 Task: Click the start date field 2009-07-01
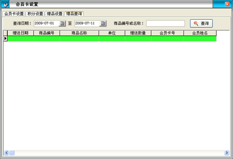pos(47,24)
